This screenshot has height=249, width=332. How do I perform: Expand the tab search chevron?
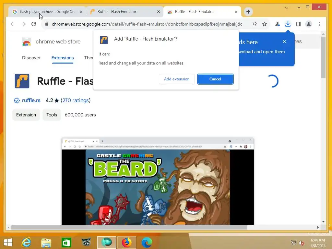(x=287, y=8)
